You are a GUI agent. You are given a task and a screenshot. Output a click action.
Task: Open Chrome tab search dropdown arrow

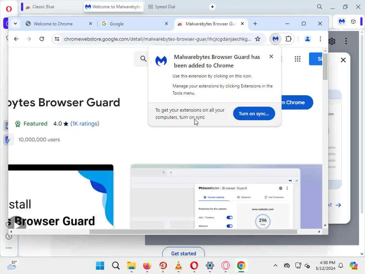tap(15, 24)
